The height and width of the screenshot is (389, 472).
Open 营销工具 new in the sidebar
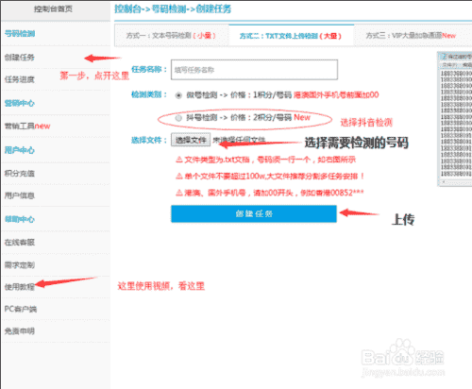click(27, 126)
